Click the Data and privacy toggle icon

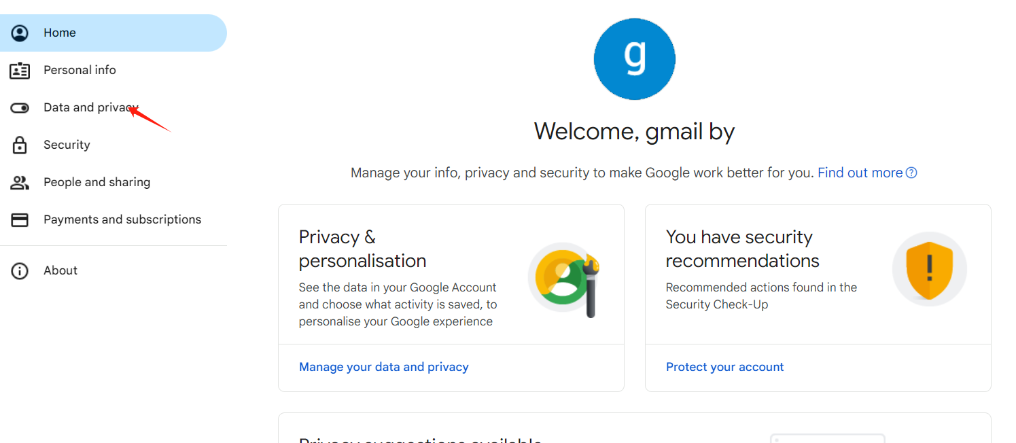point(20,107)
